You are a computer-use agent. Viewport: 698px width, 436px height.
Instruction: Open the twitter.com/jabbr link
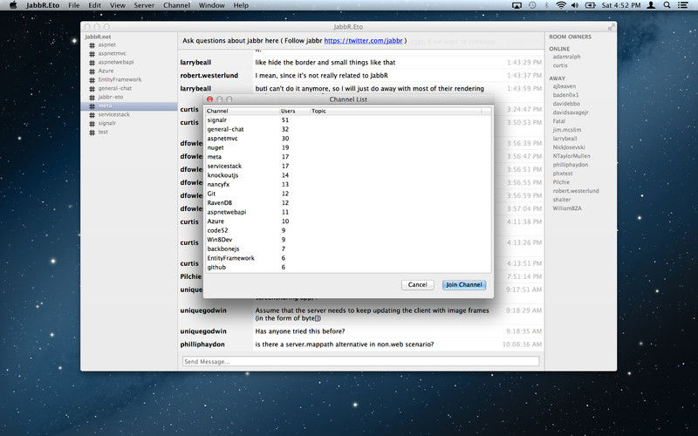tap(363, 40)
